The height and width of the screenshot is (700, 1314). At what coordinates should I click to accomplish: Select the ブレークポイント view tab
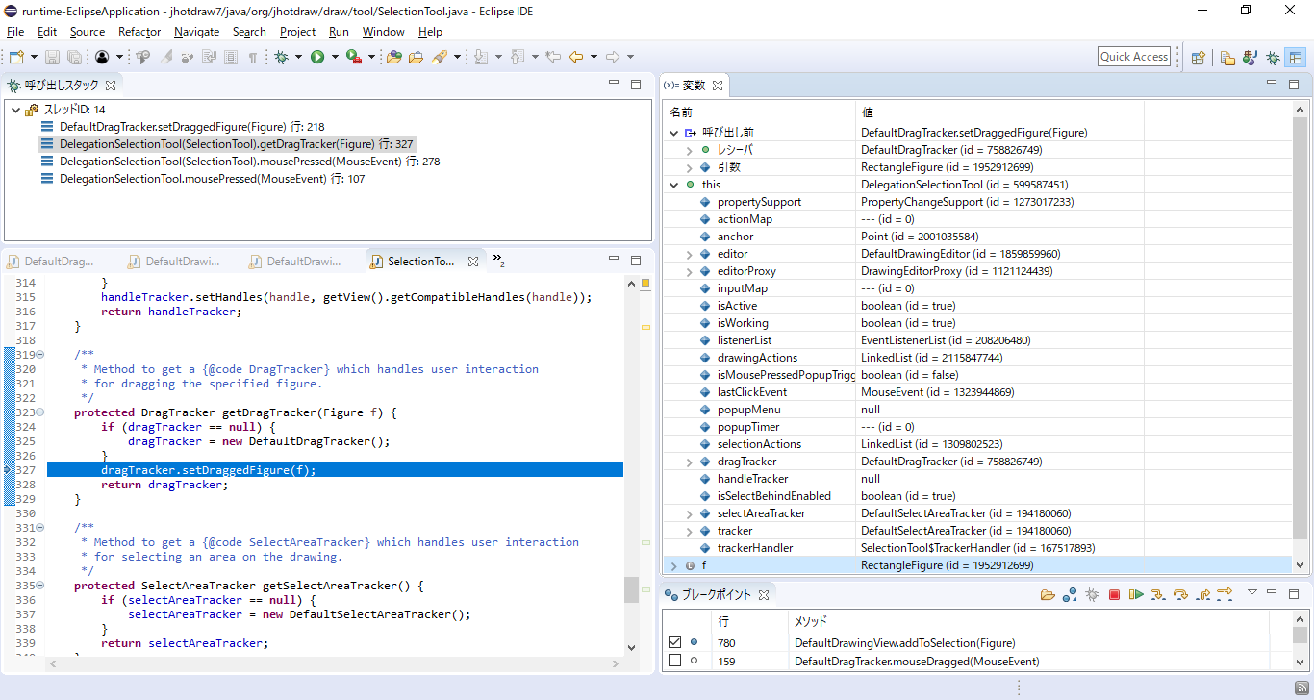tap(716, 595)
